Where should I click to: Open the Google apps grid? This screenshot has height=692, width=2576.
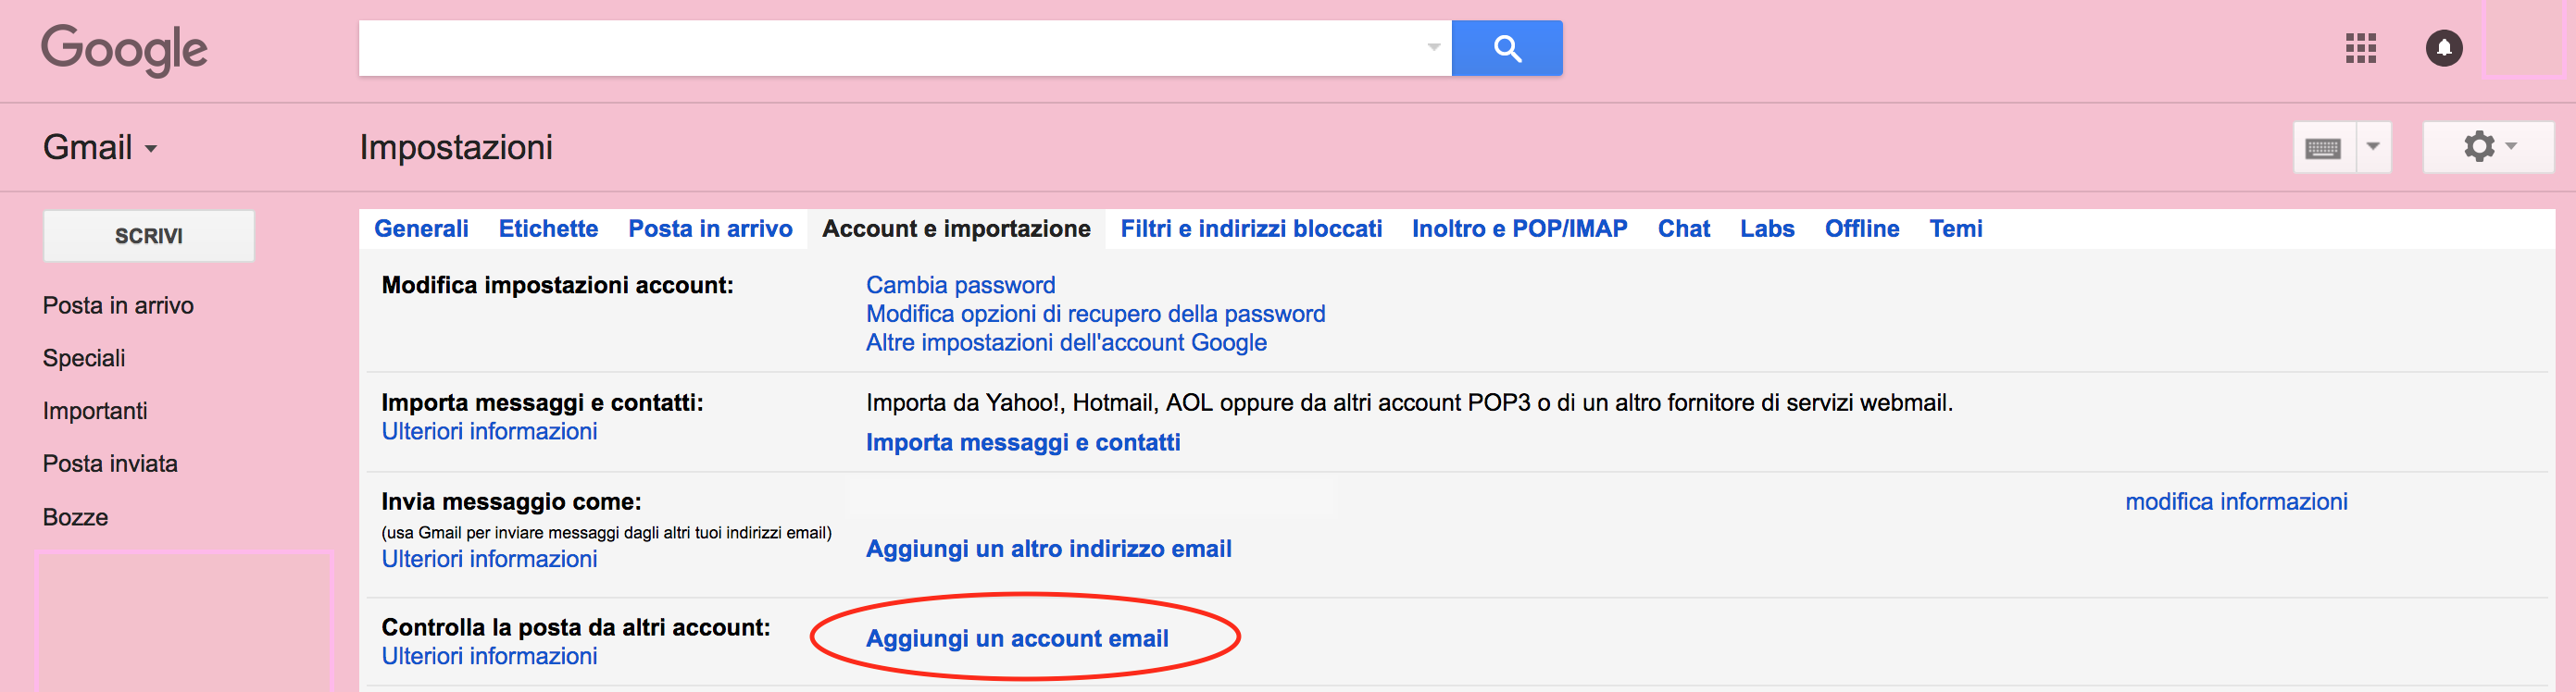[x=2360, y=48]
